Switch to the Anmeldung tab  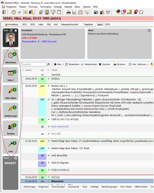tap(12, 25)
